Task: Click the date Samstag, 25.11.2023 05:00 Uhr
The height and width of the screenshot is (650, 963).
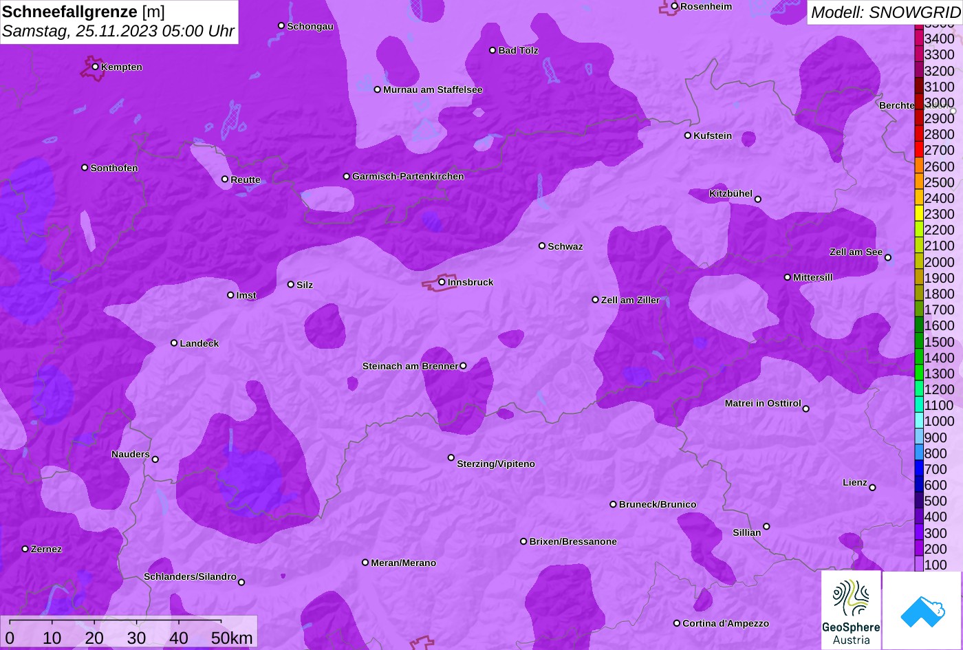Action: pos(118,31)
